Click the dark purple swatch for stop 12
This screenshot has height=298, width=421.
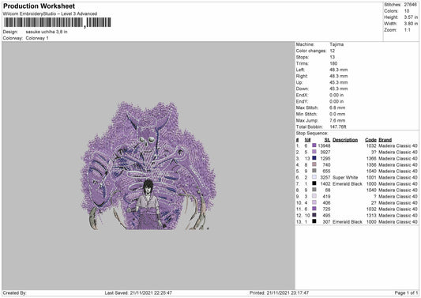click(314, 215)
